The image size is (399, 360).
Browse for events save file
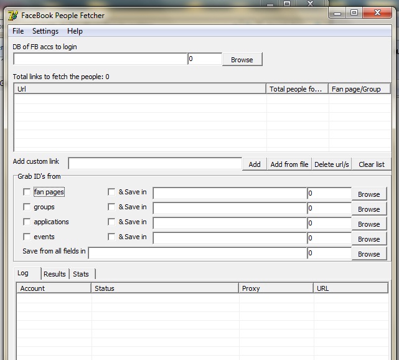[x=369, y=239]
